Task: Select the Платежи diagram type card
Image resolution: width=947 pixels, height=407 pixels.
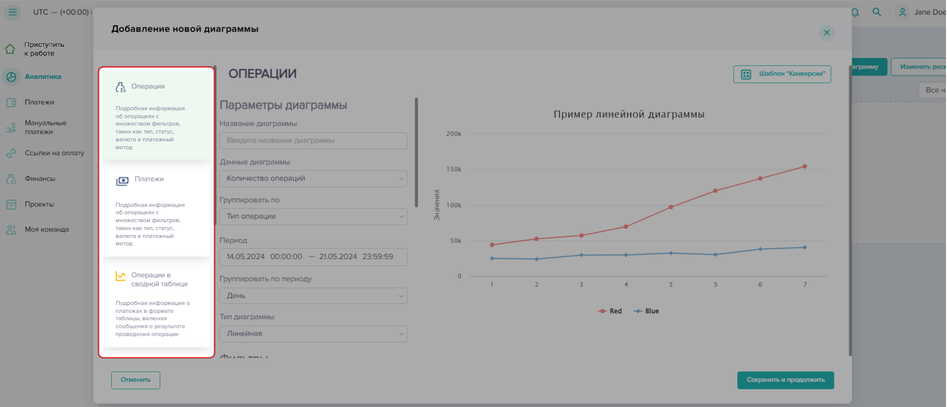Action: click(156, 211)
